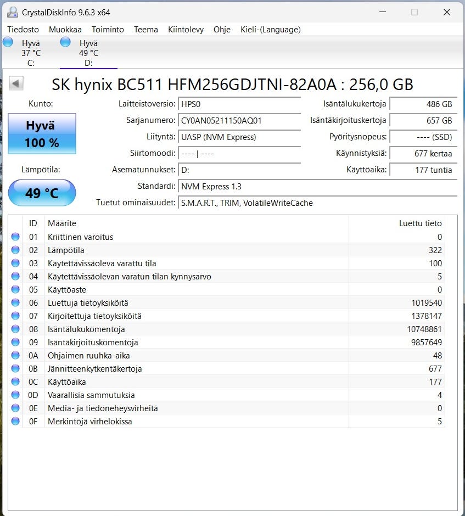The height and width of the screenshot is (516, 465).
Task: Open the Toiminto menu
Action: [108, 30]
